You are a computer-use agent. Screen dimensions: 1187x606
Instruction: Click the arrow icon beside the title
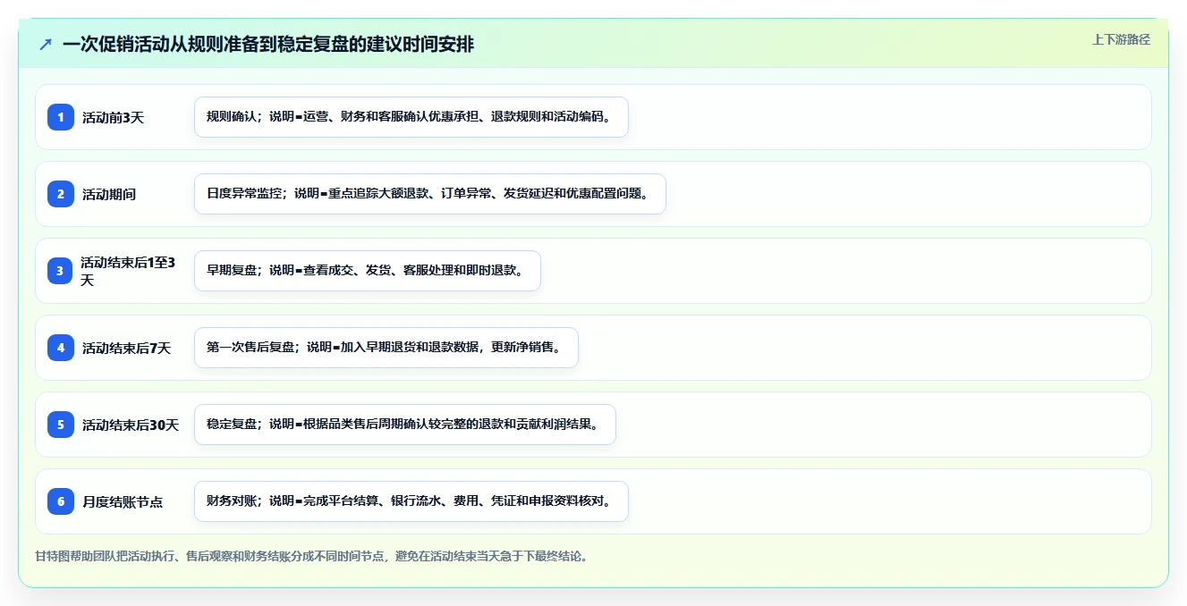click(46, 44)
